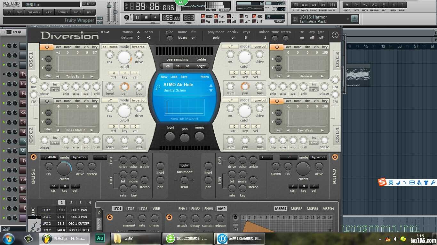Click Load in preset browser
437x245 pixels.
(174, 77)
